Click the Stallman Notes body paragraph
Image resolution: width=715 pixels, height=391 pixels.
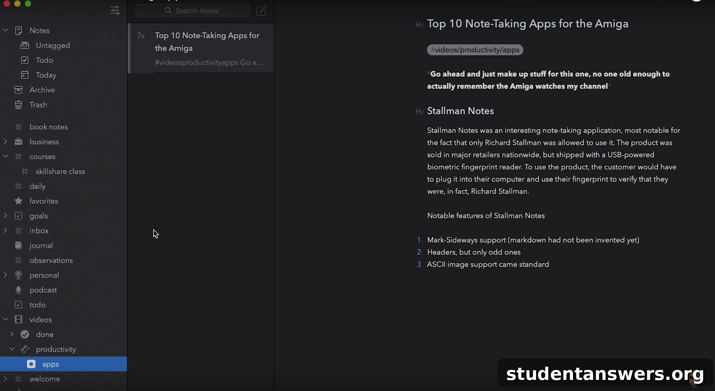[x=554, y=161]
